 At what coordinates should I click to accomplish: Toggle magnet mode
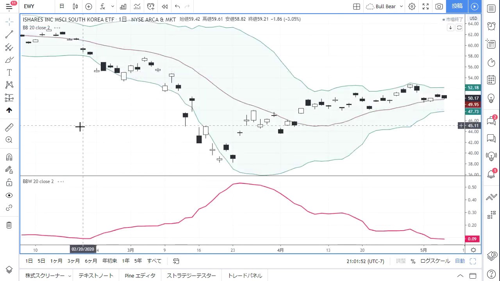click(9, 157)
